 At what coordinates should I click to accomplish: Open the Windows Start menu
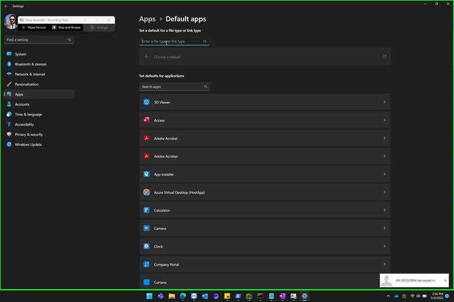149,296
